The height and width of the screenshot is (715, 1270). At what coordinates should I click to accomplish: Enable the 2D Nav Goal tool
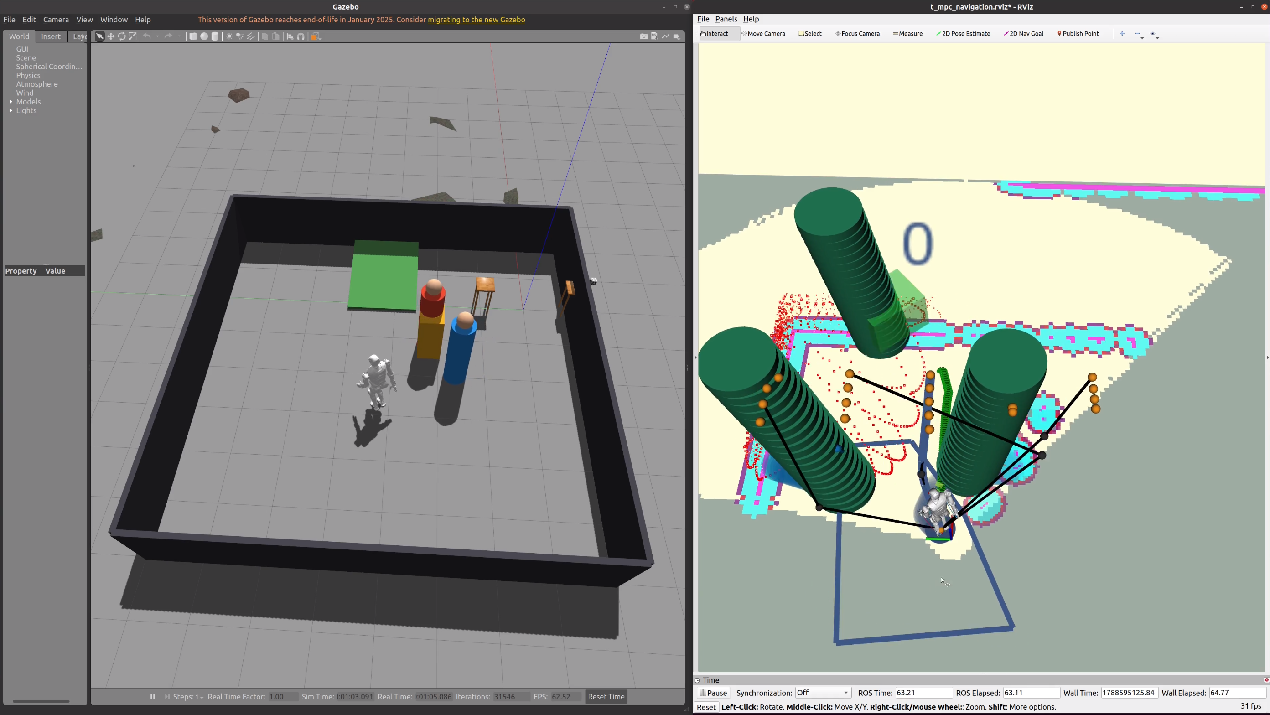click(x=1023, y=34)
